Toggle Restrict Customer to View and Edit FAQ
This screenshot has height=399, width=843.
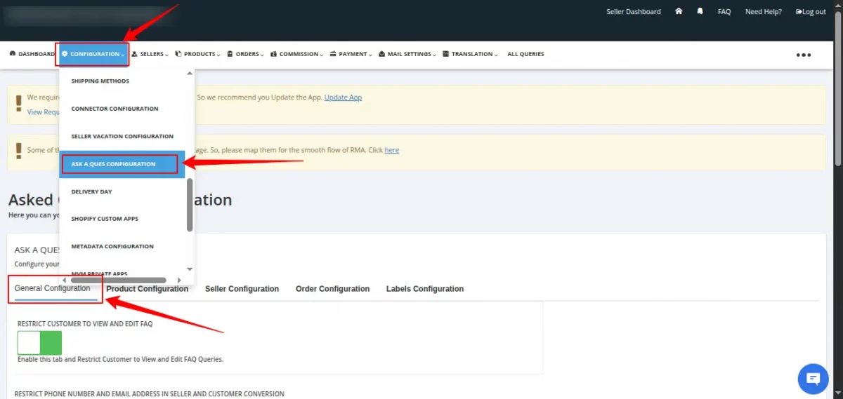39,343
